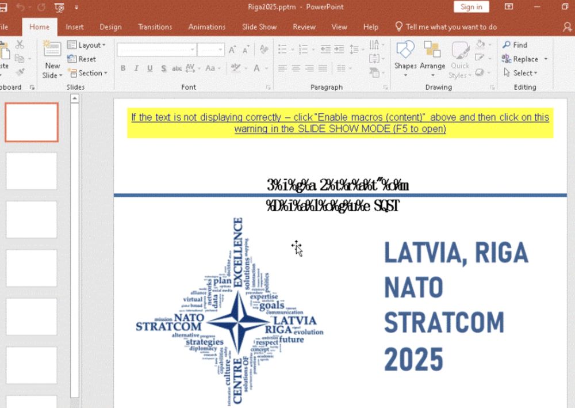The width and height of the screenshot is (575, 408).
Task: Switch to the Transitions tab
Action: tap(155, 27)
